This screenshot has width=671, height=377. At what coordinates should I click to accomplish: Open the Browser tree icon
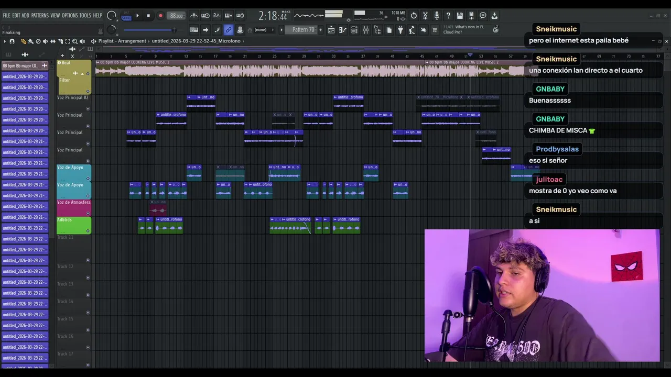tap(377, 30)
